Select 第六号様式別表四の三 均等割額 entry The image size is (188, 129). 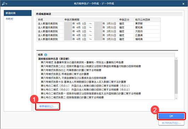71,70
